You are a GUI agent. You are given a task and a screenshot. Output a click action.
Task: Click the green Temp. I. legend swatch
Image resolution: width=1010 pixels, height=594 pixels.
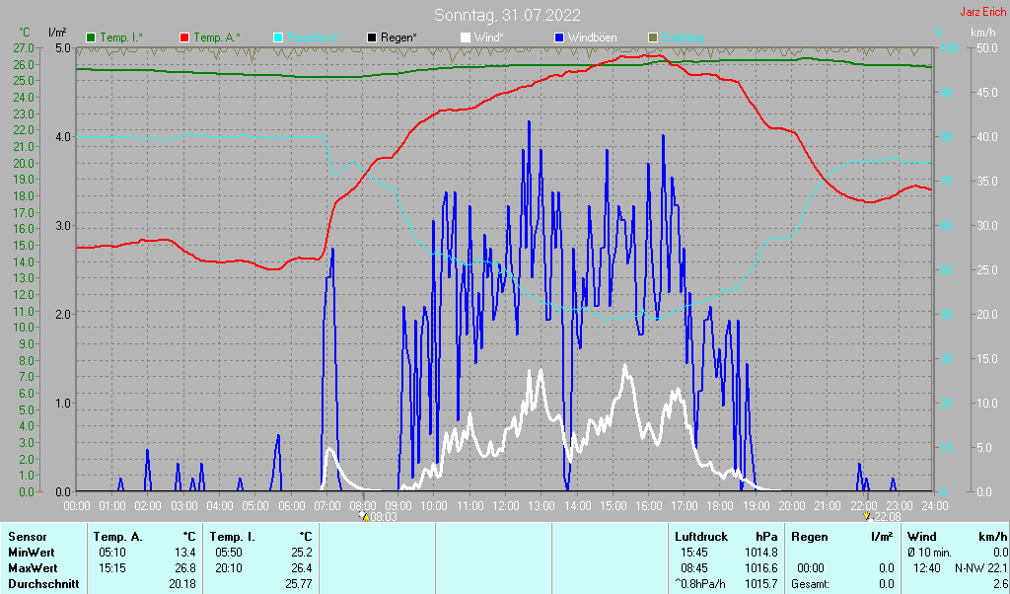tap(91, 38)
